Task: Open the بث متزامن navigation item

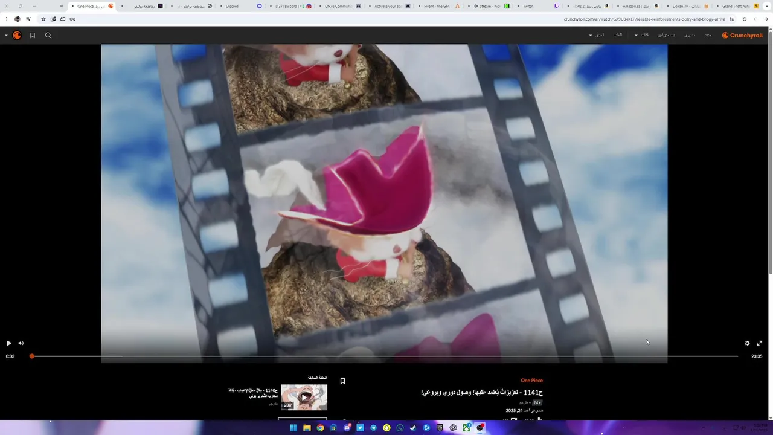Action: 667,35
